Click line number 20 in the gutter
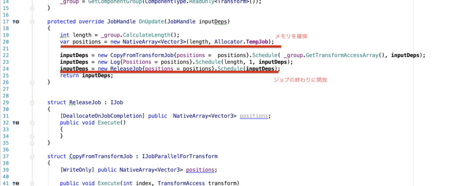The image size is (455, 186). tap(6, 42)
